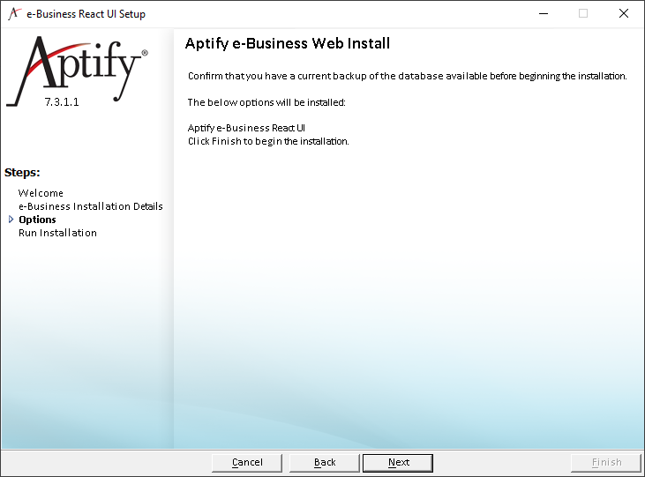Select the Run Installation step
Screen dimensions: 645x477
(x=57, y=233)
